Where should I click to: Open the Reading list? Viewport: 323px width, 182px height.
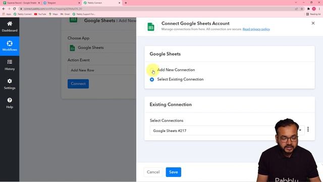click(313, 14)
